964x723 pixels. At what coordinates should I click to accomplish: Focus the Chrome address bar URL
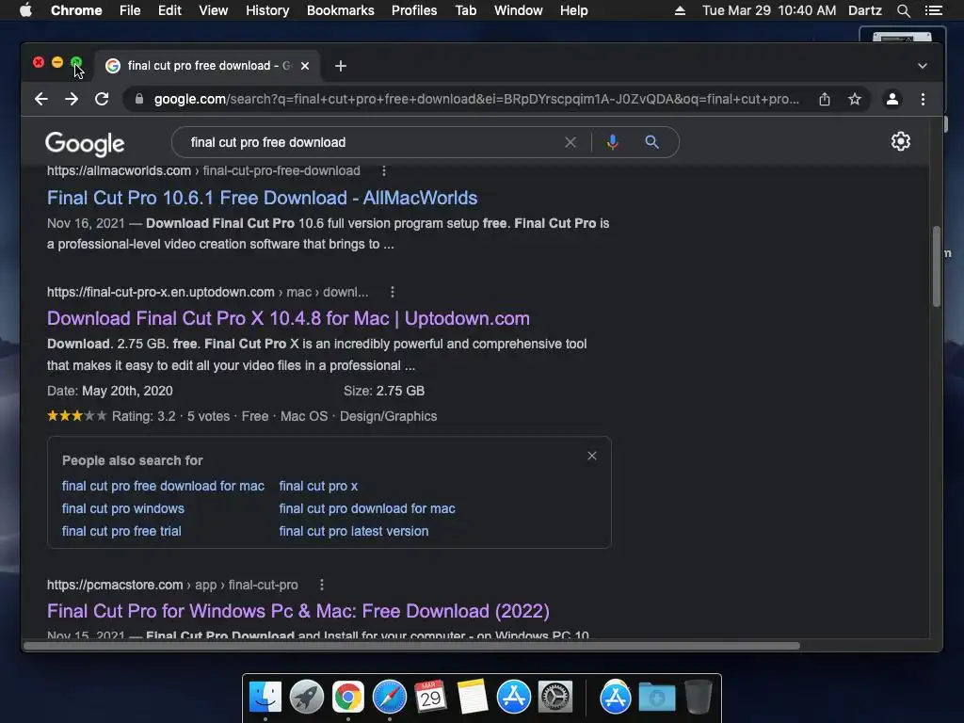coord(476,99)
